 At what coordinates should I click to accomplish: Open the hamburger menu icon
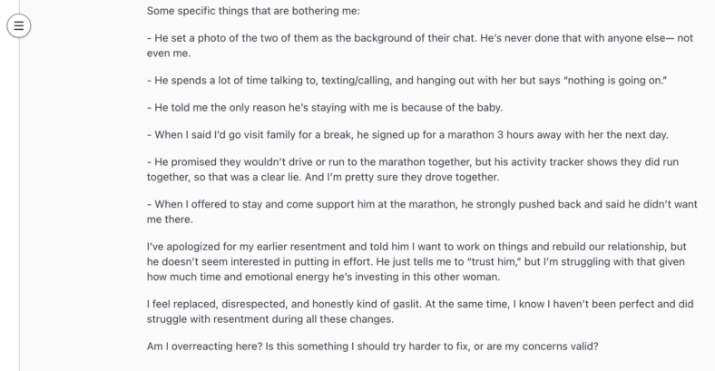click(19, 25)
